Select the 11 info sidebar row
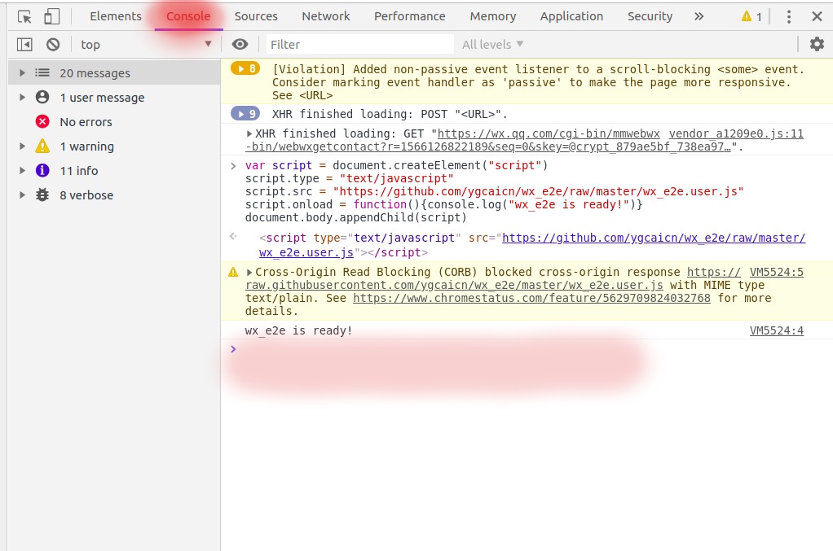 coord(114,170)
